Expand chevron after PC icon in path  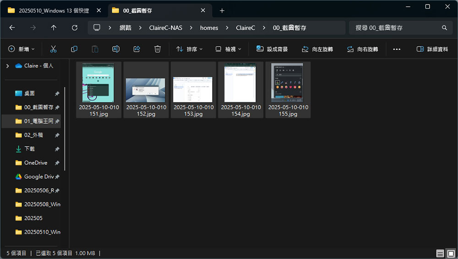click(110, 28)
